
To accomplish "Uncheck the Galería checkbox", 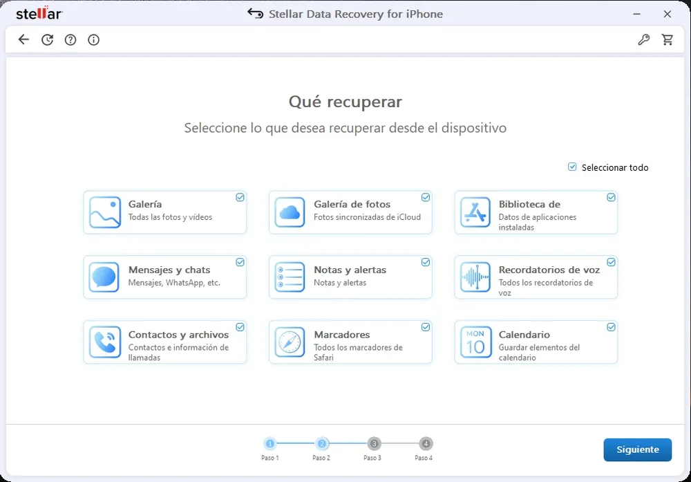I will [240, 197].
